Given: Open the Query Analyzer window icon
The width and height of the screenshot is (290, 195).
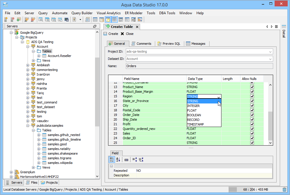Looking at the screenshot, I should [41, 19].
